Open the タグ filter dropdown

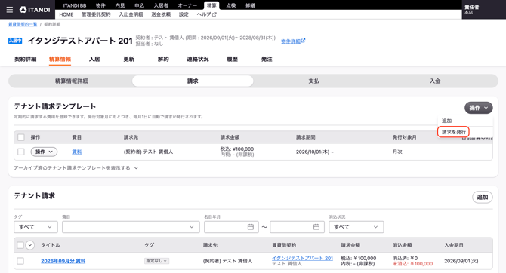tap(35, 227)
